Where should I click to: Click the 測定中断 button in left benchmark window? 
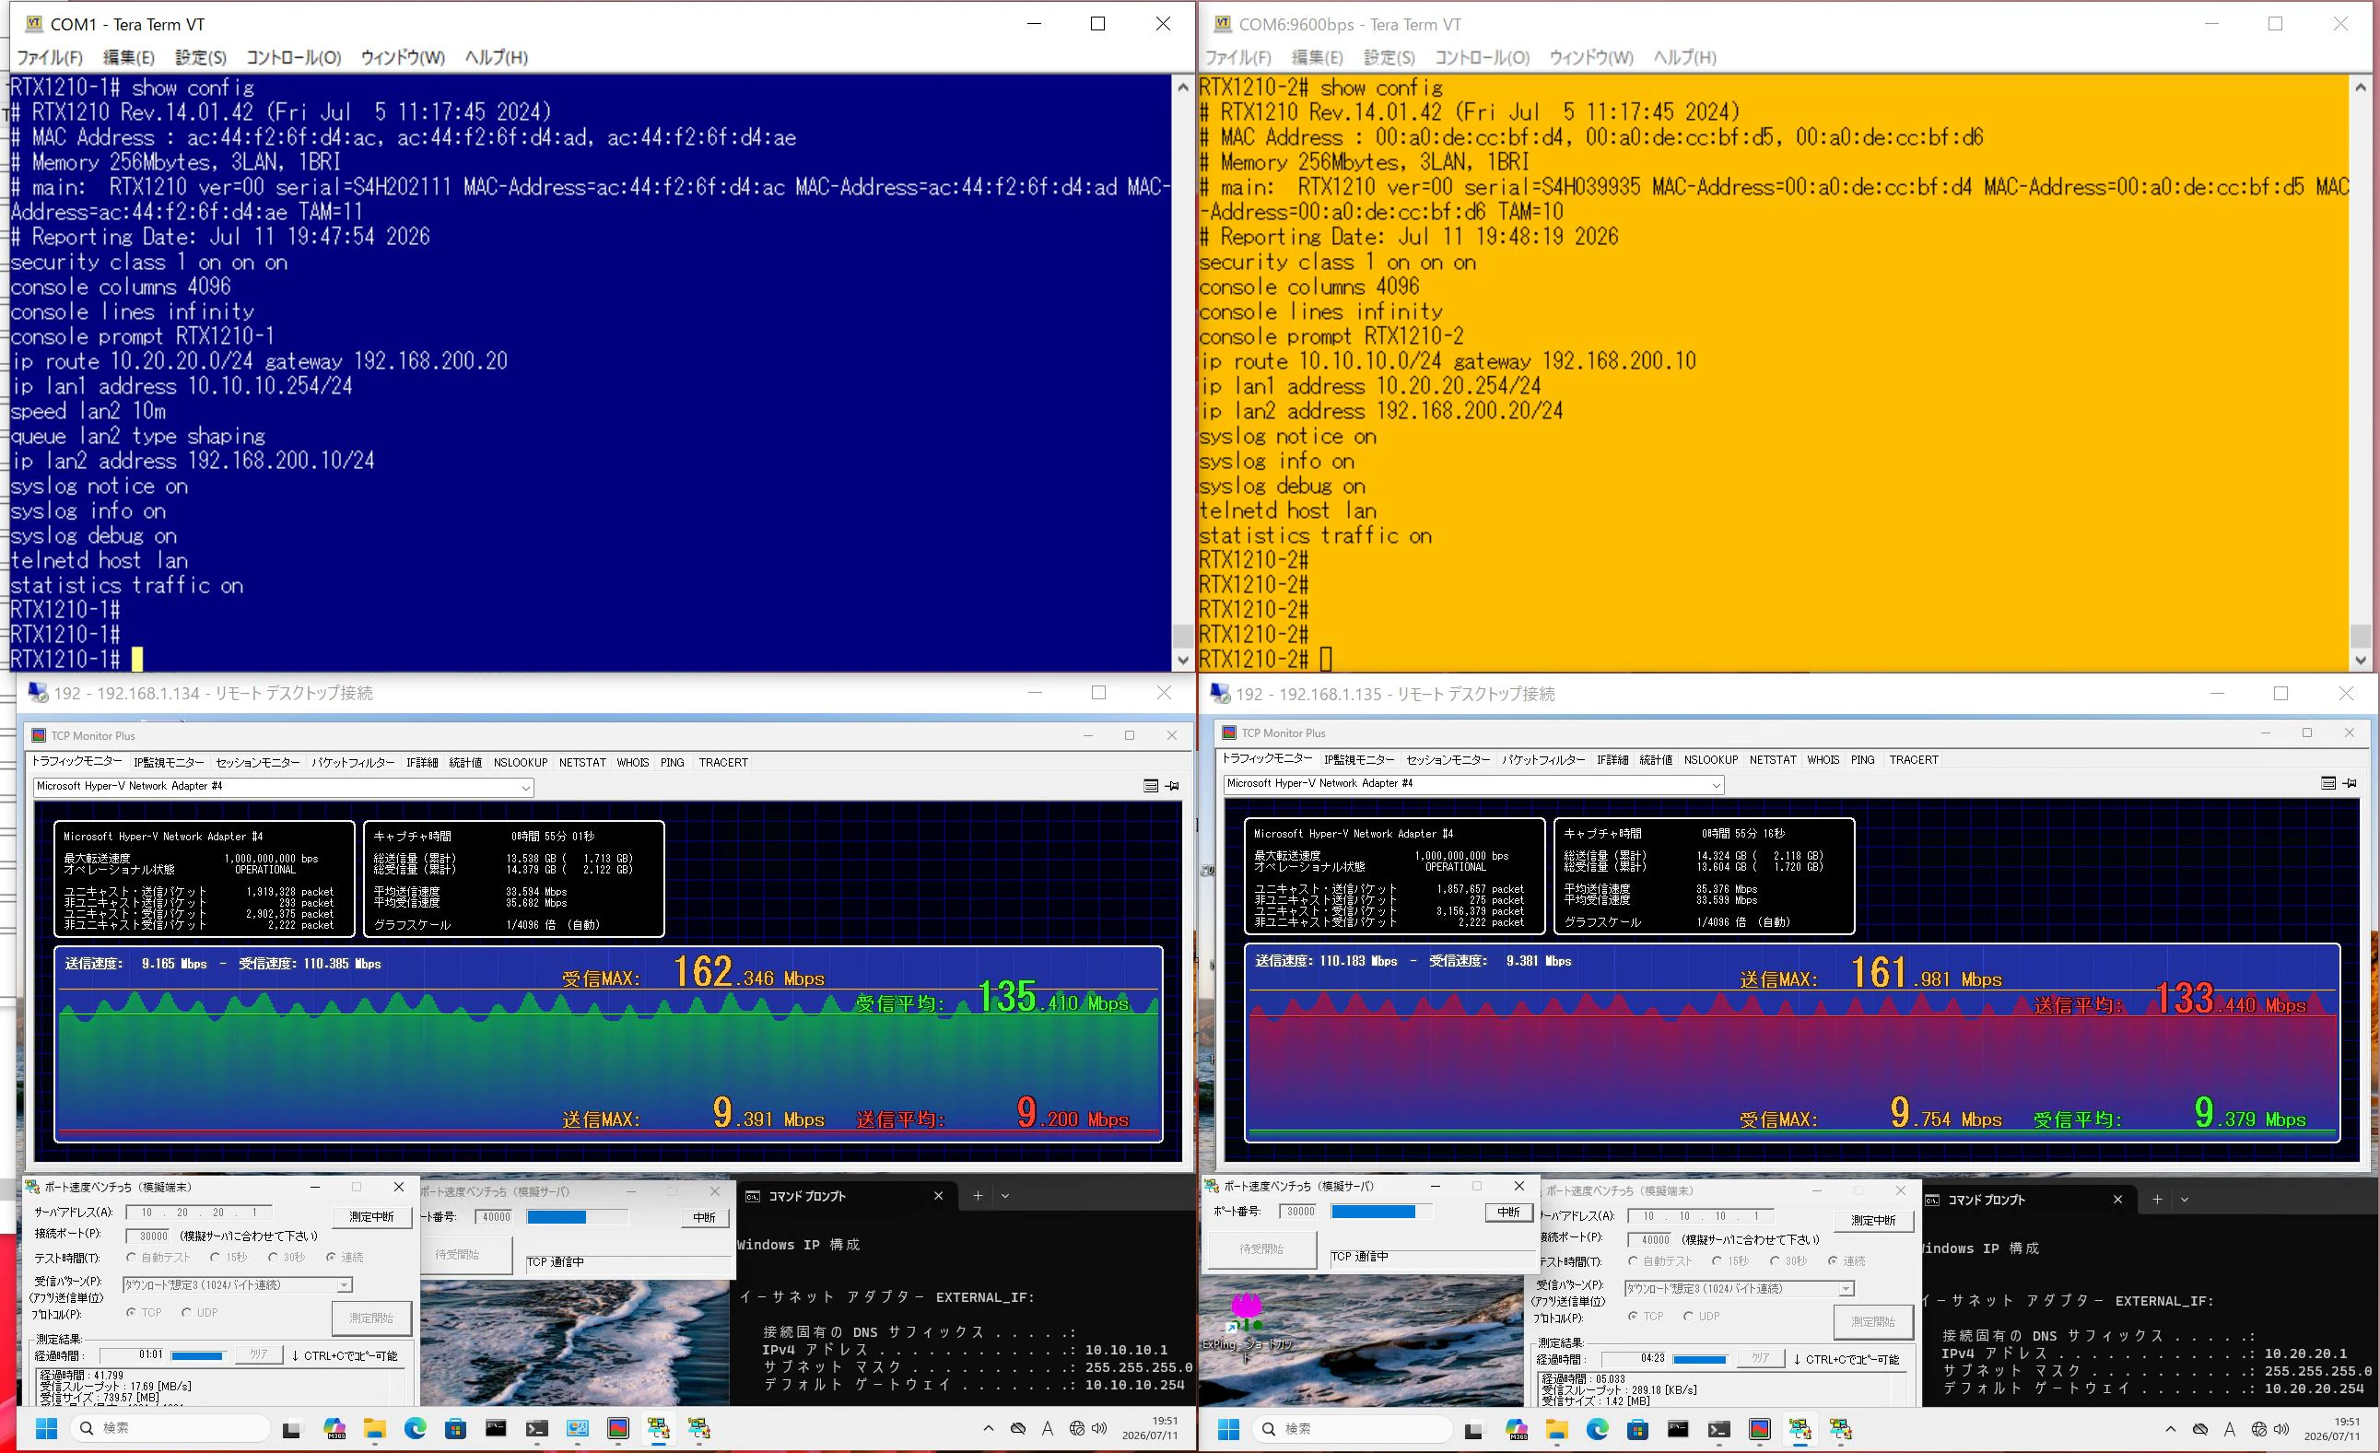pyautogui.click(x=372, y=1215)
